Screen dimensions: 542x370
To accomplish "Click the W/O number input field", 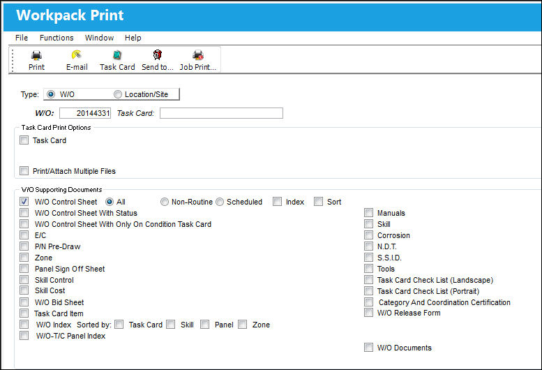I will pos(85,113).
